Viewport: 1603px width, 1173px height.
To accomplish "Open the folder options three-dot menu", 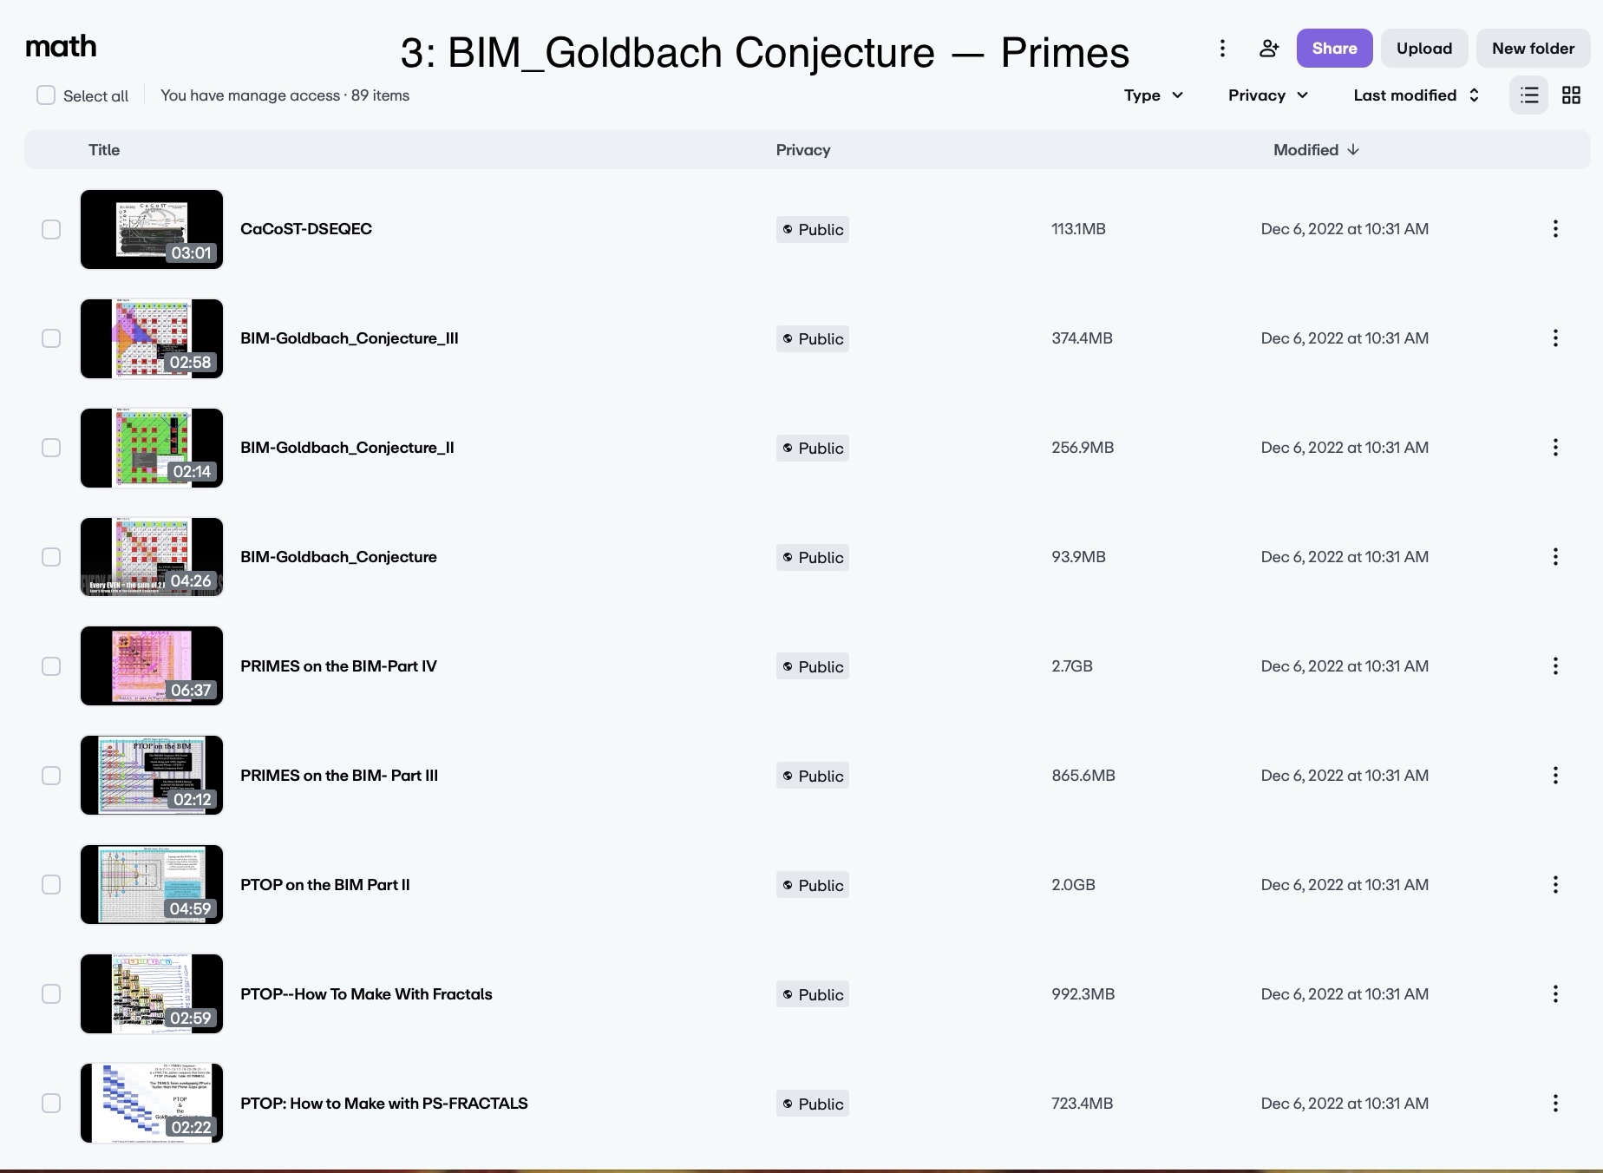I will 1222,49.
